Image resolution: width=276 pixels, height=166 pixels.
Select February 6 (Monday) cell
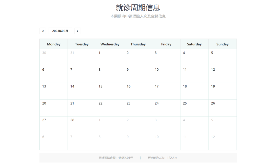(x=54, y=74)
